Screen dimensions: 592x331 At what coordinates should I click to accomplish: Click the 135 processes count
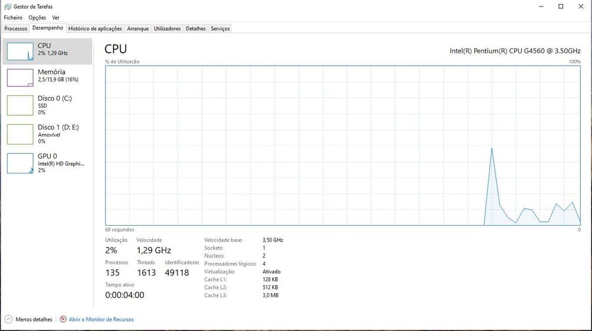pos(112,272)
